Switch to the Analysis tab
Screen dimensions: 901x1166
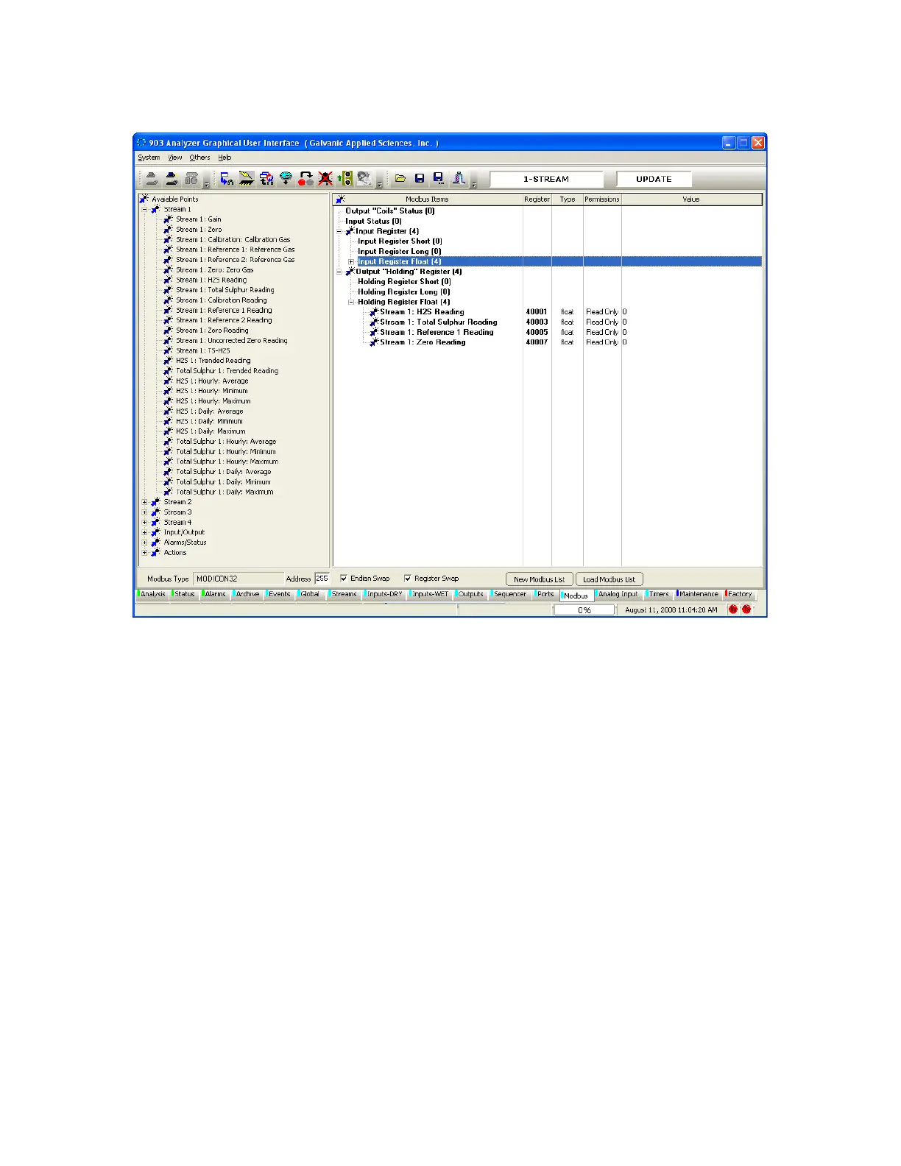[153, 594]
